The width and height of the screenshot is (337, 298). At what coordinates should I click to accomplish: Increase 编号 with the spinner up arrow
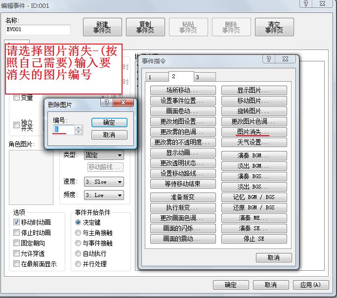78,128
